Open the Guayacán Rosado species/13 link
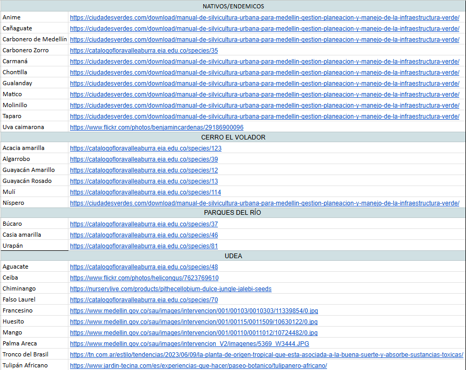Screen dimensions: 466x370 click(x=144, y=181)
